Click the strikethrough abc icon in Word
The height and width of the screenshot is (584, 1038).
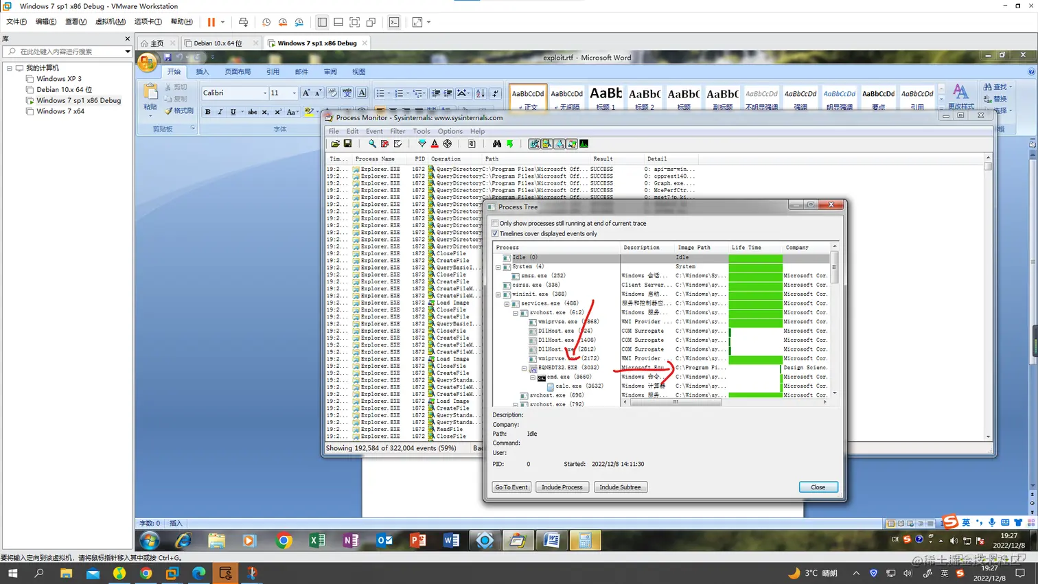pyautogui.click(x=252, y=112)
